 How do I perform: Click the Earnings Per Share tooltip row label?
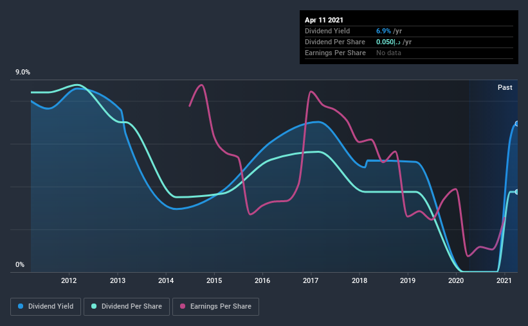335,53
